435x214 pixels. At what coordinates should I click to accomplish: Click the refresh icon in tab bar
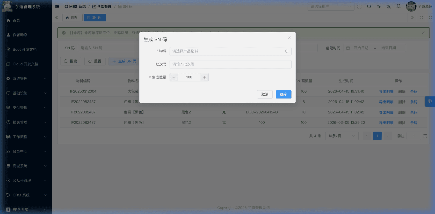[421, 18]
